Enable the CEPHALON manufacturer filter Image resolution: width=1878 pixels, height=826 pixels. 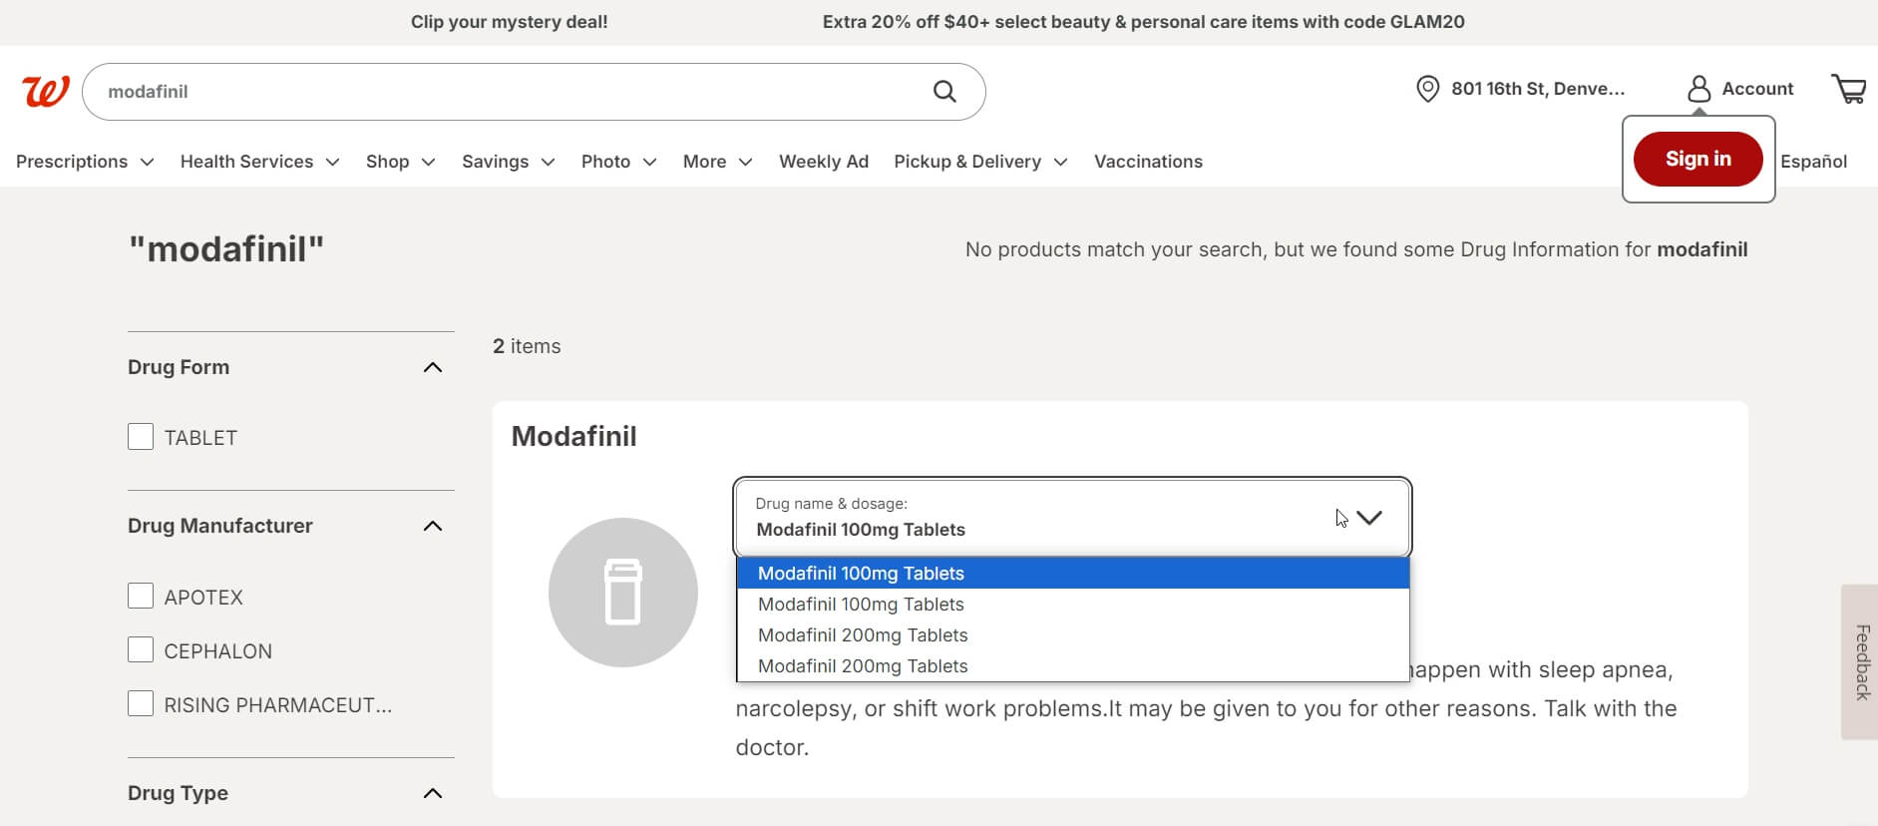(x=141, y=650)
